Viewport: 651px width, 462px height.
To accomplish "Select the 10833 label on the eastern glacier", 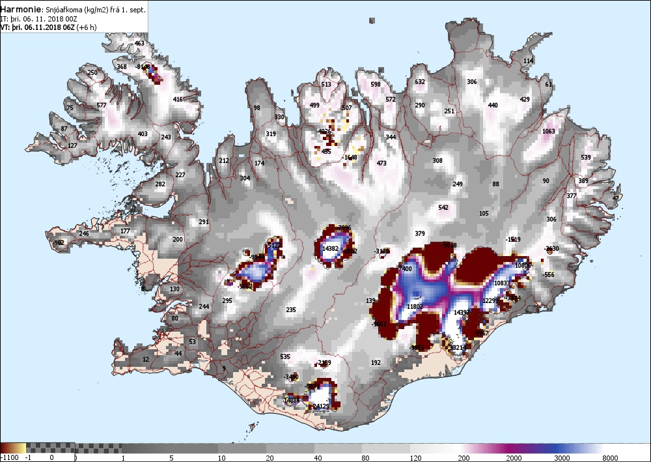I will [502, 283].
